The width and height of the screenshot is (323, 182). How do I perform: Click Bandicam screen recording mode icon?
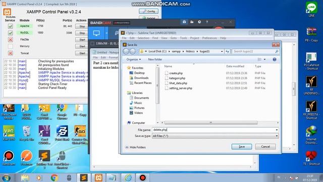click(x=96, y=33)
